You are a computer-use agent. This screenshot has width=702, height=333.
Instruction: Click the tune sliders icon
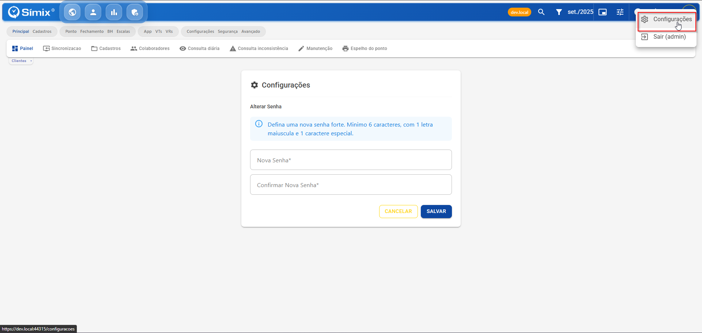[x=620, y=12]
